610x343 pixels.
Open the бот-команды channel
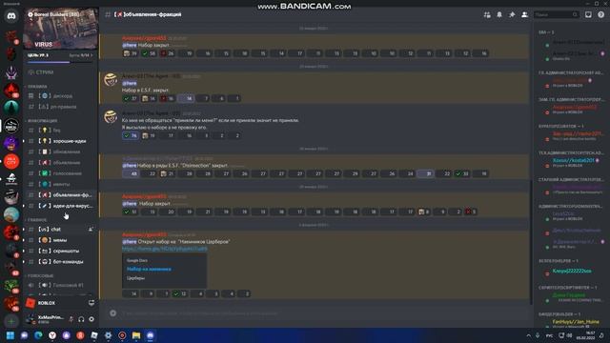pyautogui.click(x=60, y=262)
